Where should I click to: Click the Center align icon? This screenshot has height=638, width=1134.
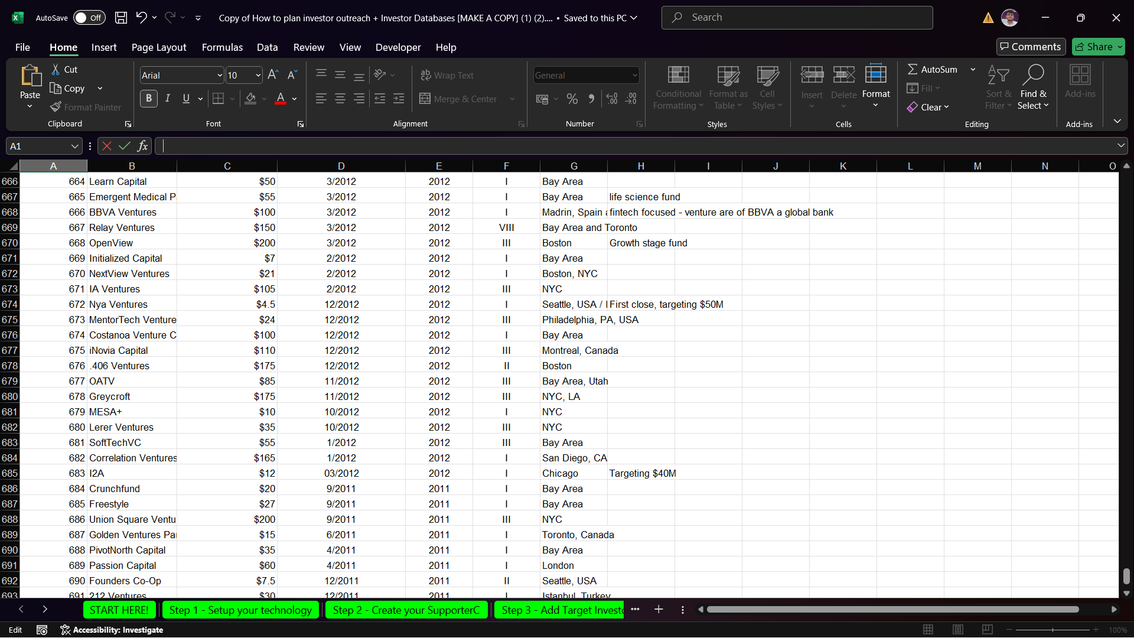click(340, 99)
